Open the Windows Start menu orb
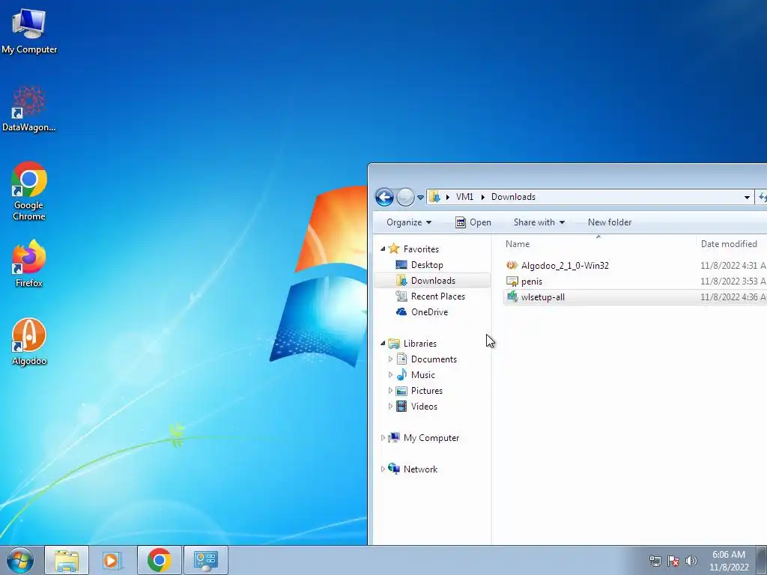This screenshot has height=575, width=767. coord(20,560)
